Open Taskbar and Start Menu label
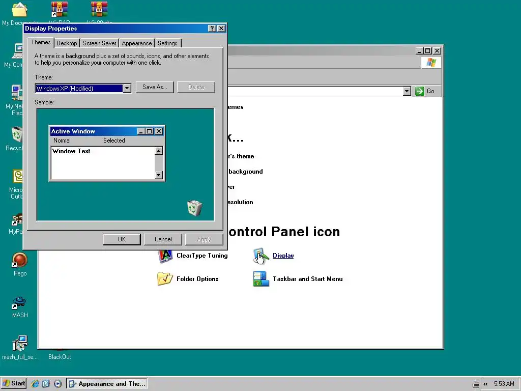 pos(308,278)
